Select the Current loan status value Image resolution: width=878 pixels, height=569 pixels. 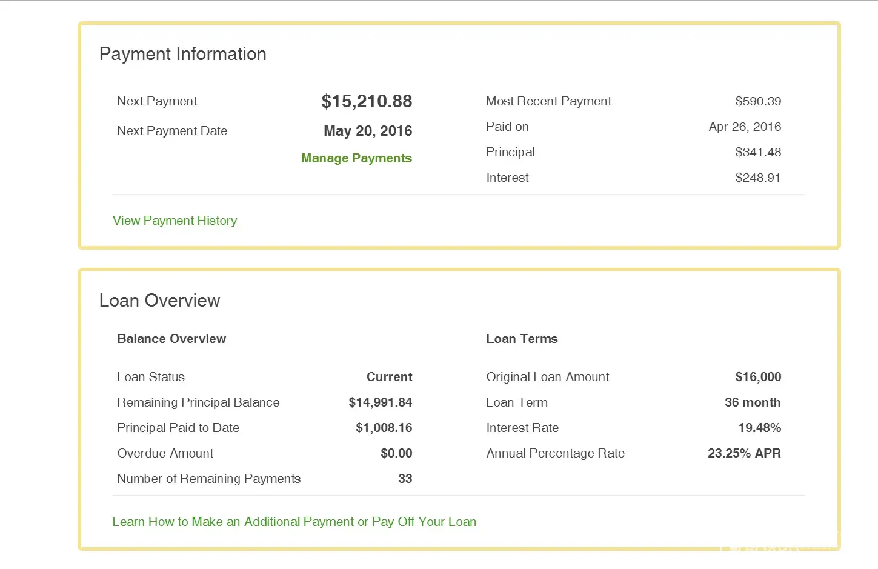[x=389, y=377]
